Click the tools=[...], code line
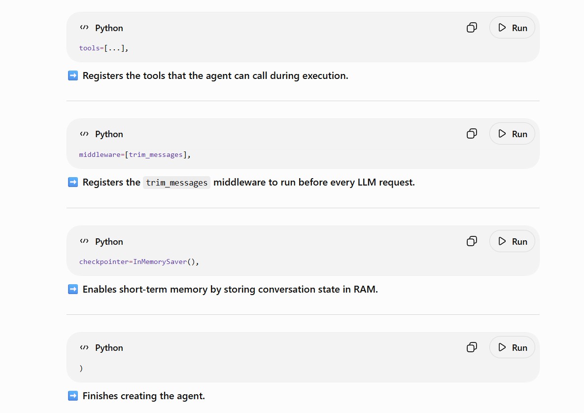 pyautogui.click(x=103, y=48)
